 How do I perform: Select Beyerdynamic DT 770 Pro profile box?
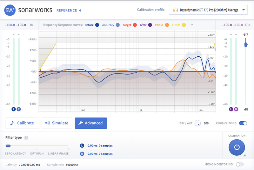coord(208,10)
